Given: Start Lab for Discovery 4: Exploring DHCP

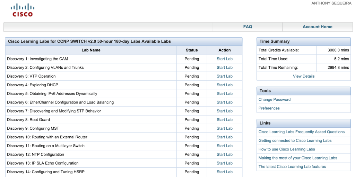Looking at the screenshot, I should tap(224, 85).
